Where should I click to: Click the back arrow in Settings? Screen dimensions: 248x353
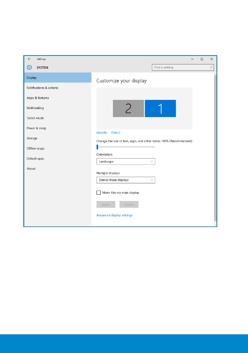tap(29, 59)
